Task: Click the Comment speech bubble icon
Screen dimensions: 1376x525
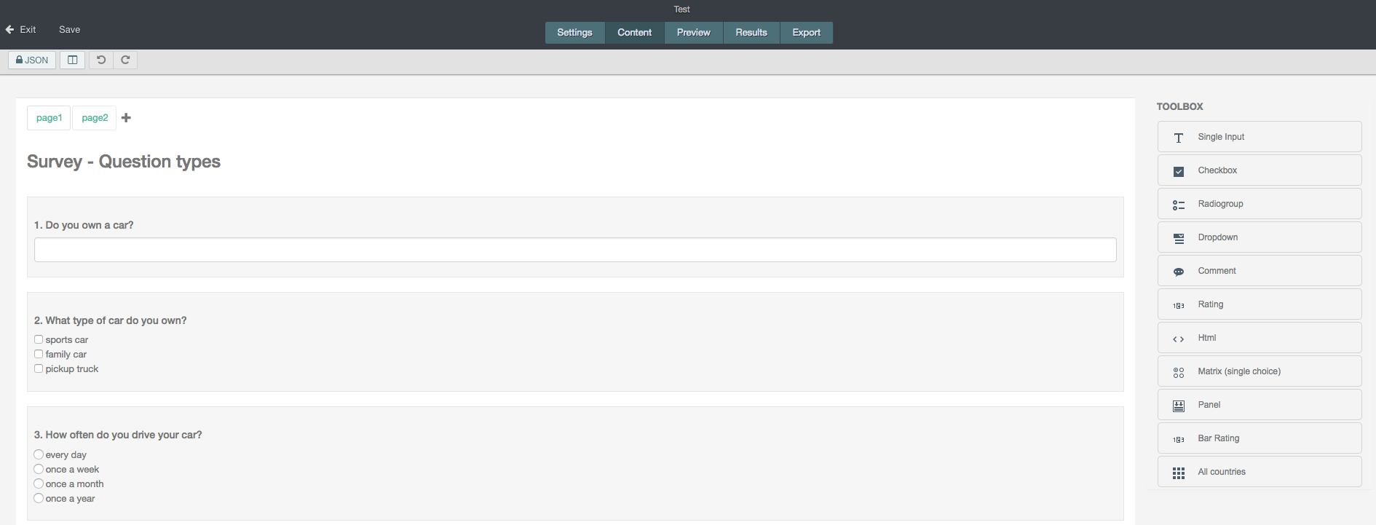Action: [1179, 272]
